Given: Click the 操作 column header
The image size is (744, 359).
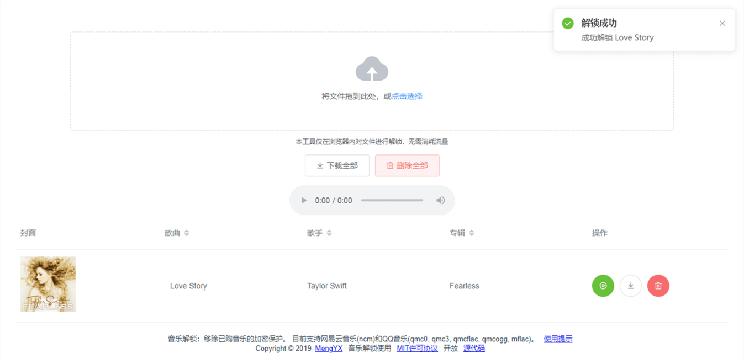Looking at the screenshot, I should (x=600, y=233).
